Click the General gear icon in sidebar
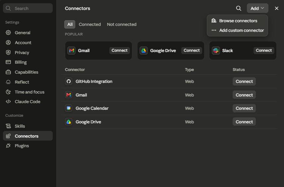 (x=8, y=32)
